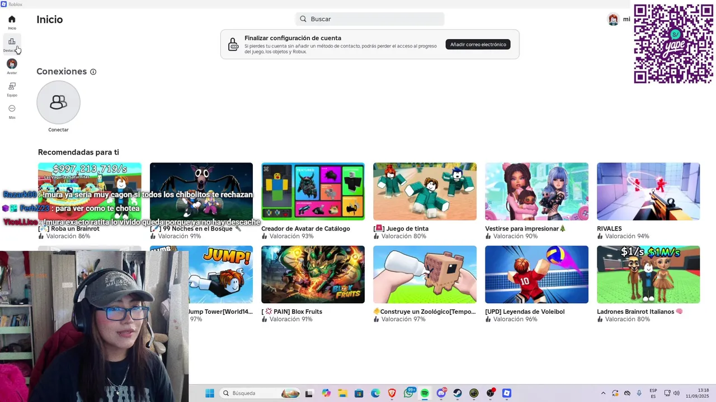
Task: Open the volume tray icon
Action: point(677,393)
